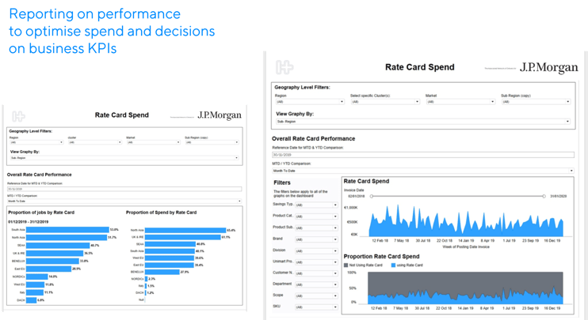Viewport: 588px width, 320px height.
Task: Open the Brand filter dropdown
Action: 315,238
